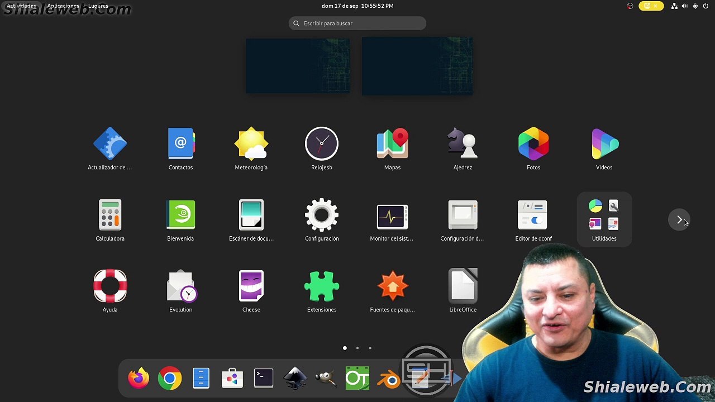The image size is (715, 402).
Task: Open the Lugares menu
Action: tap(98, 6)
